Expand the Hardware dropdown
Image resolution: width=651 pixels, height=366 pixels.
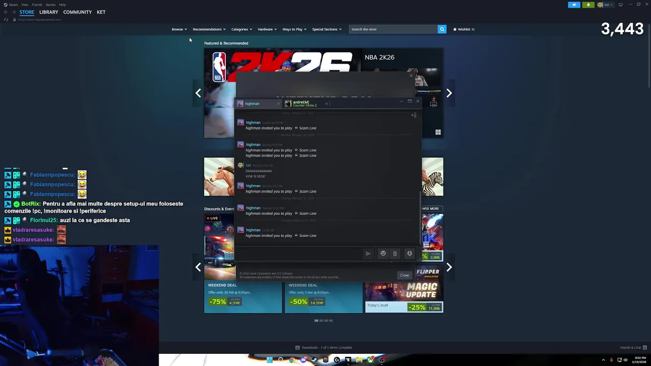click(x=267, y=29)
